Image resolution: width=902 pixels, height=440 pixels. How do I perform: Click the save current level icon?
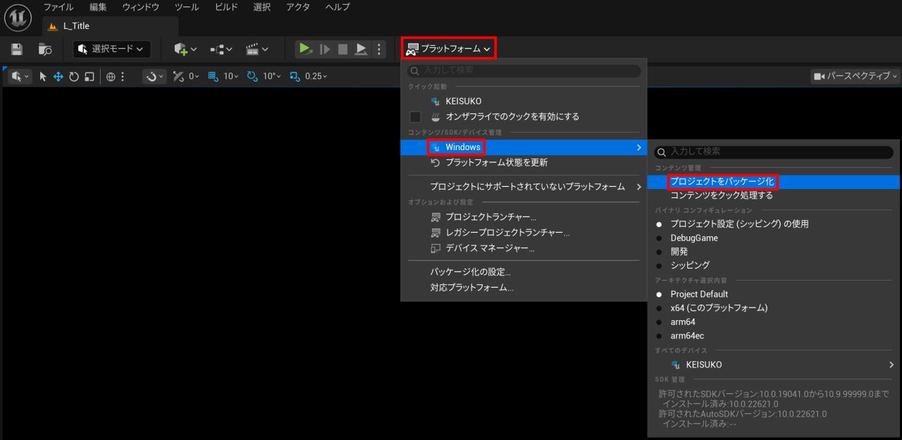pos(17,49)
